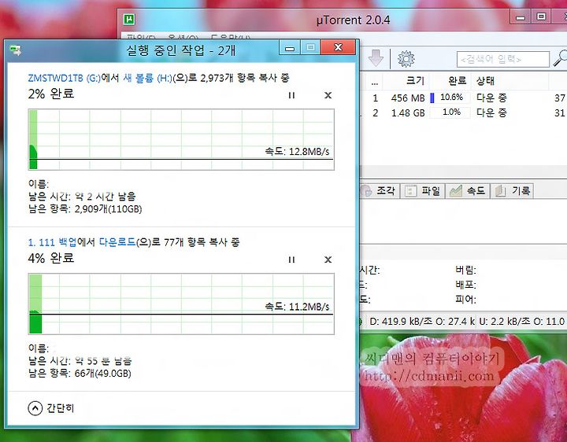Open µTorrent preferences gear icon
Viewport: 567px width, 442px height.
406,58
